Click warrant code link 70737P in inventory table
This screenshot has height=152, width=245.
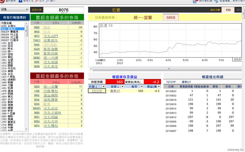(x=97, y=91)
